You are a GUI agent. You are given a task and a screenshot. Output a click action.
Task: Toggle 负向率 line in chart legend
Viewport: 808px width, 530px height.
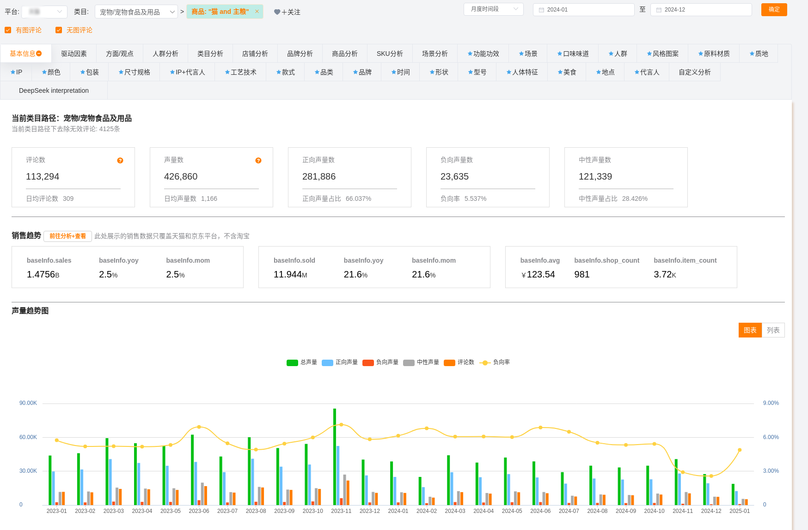point(495,362)
